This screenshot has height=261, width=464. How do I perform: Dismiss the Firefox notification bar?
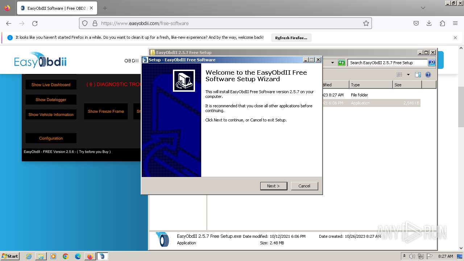pos(455,38)
